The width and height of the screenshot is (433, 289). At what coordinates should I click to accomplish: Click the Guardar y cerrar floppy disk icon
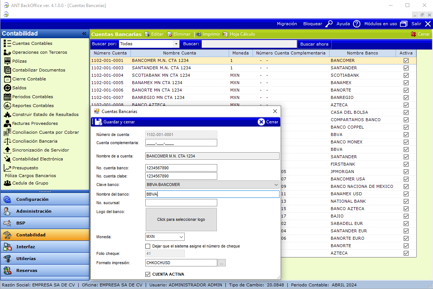pos(99,122)
